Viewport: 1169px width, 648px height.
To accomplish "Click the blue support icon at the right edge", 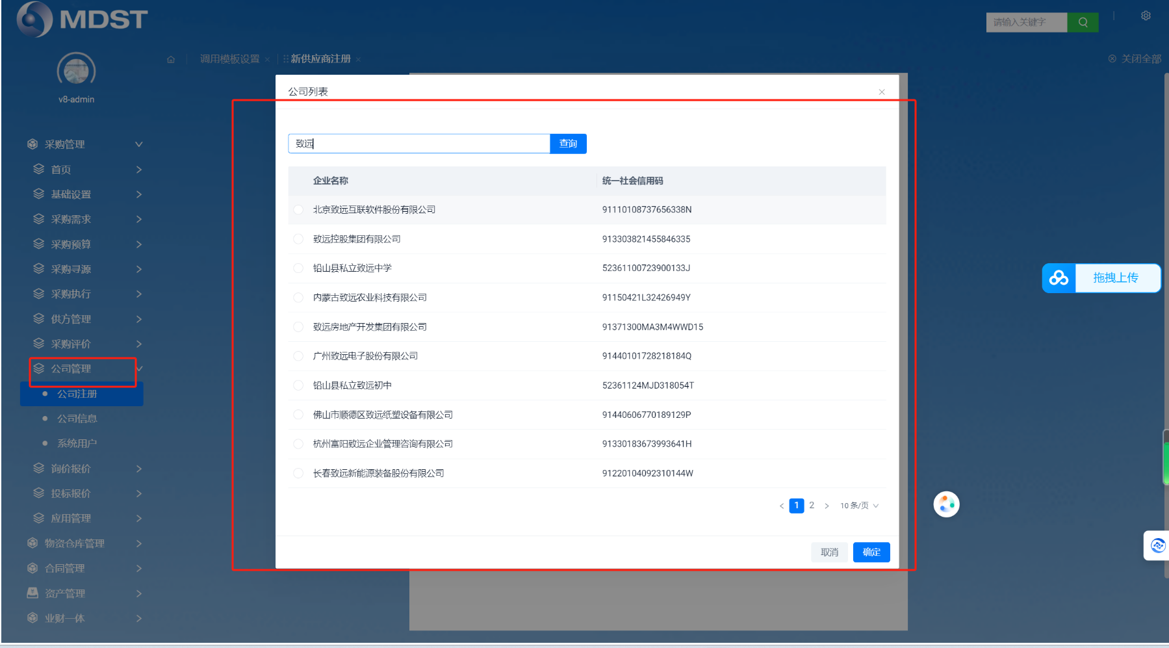I will click(x=1157, y=545).
